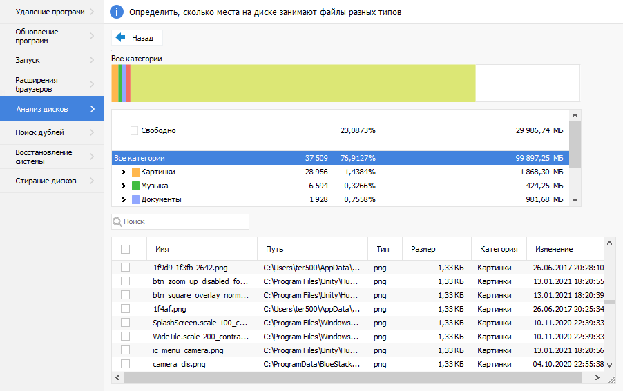The width and height of the screenshot is (623, 391).
Task: Click chevron next to Поиск дублей
Action: pos(92,132)
